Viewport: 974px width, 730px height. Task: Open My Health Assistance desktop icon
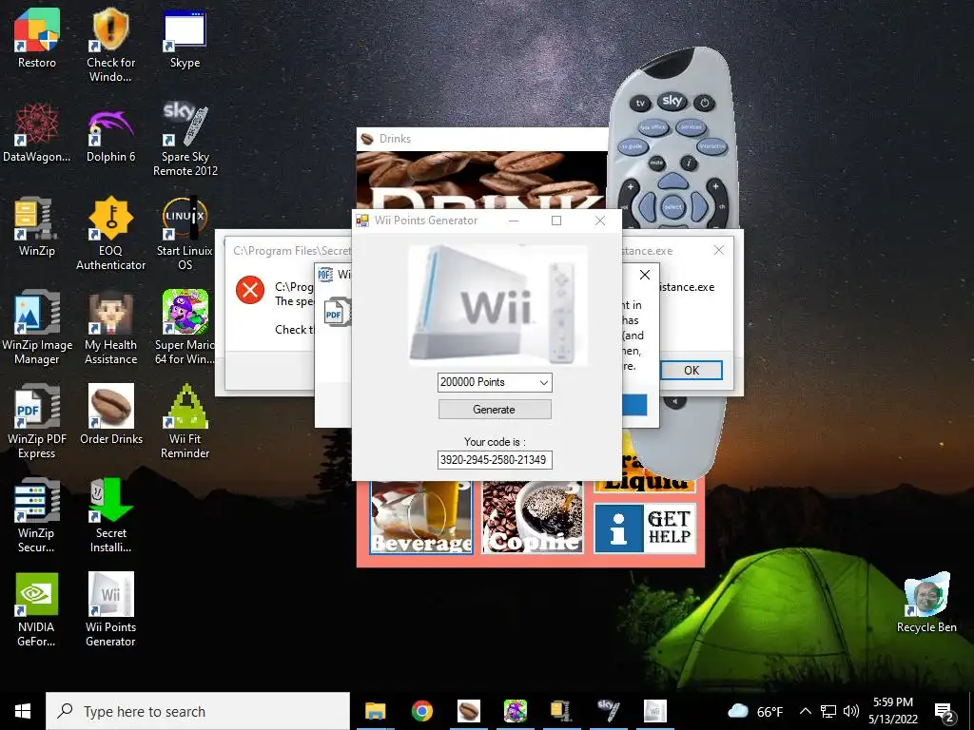[x=110, y=328]
